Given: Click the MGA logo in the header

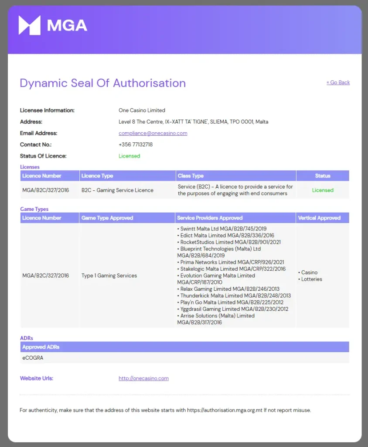Looking at the screenshot, I should pyautogui.click(x=53, y=25).
